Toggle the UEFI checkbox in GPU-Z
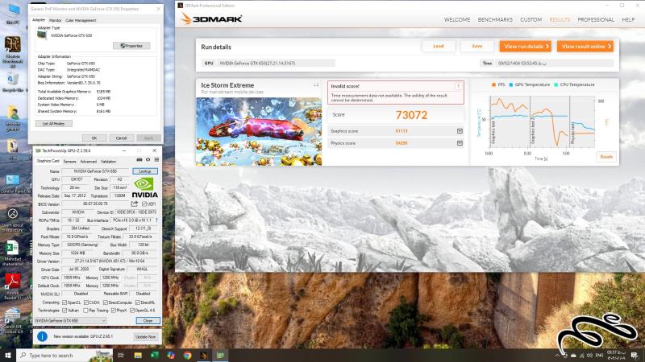Viewport: 645px width, 362px height. [x=144, y=204]
